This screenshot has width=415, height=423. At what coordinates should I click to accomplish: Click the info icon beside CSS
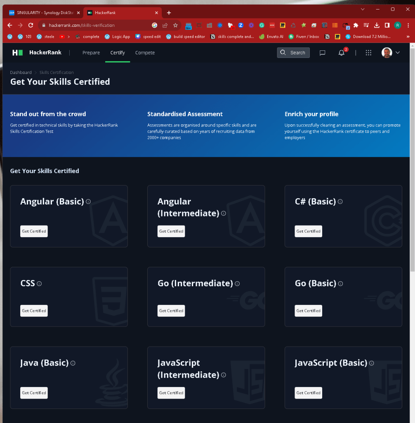[x=39, y=283]
